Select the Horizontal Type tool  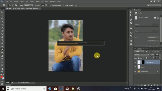point(2,59)
